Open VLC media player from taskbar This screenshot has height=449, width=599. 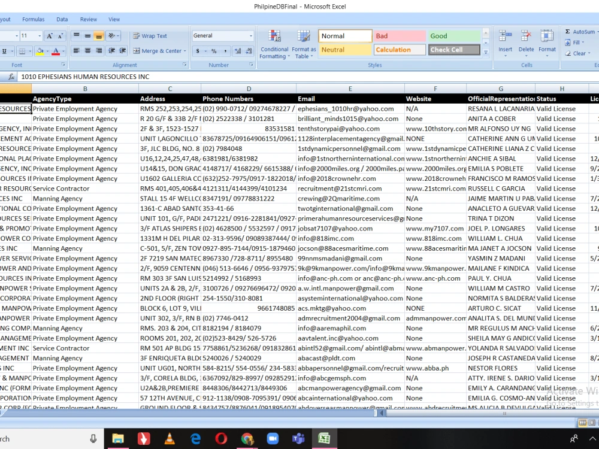click(x=170, y=439)
